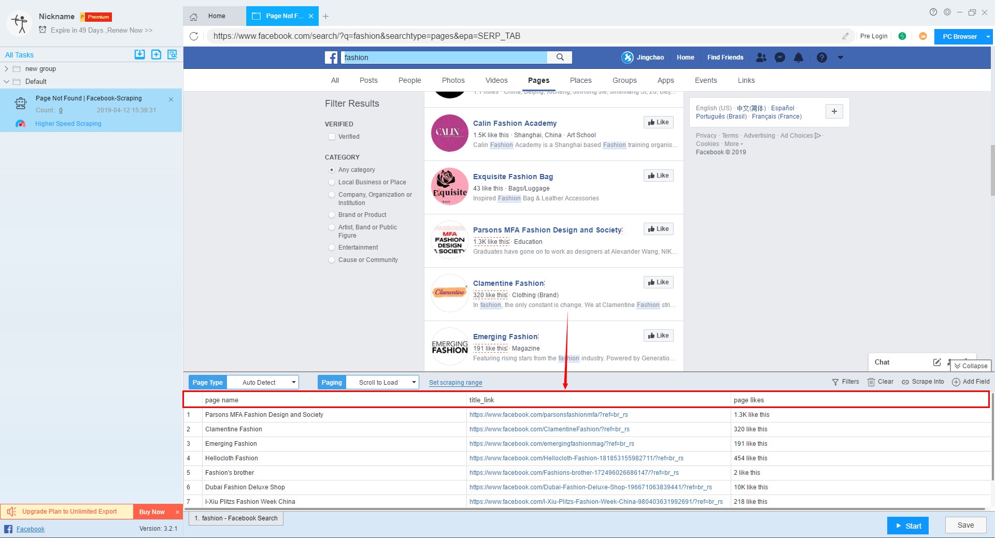Select Company, Organization or Institution category
Viewport: 995px width, 538px height.
[x=332, y=195]
